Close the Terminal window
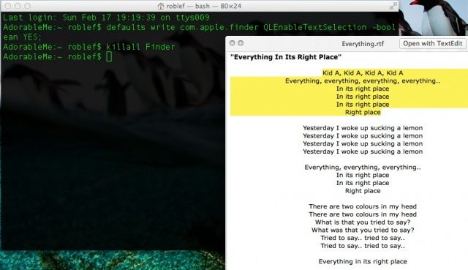 (x=8, y=6)
